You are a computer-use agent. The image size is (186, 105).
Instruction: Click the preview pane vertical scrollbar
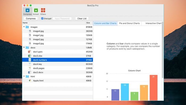click(x=163, y=50)
